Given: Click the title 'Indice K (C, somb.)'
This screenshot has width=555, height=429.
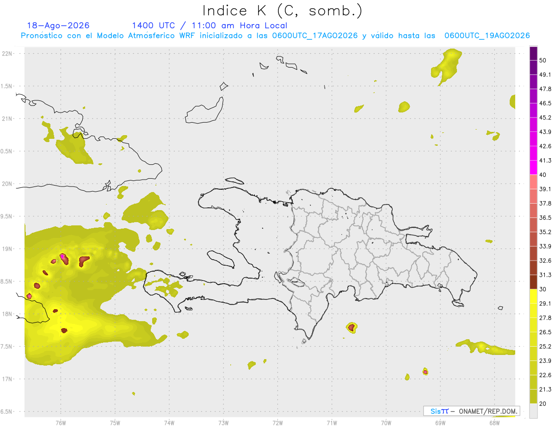Looking at the screenshot, I should point(282,11).
